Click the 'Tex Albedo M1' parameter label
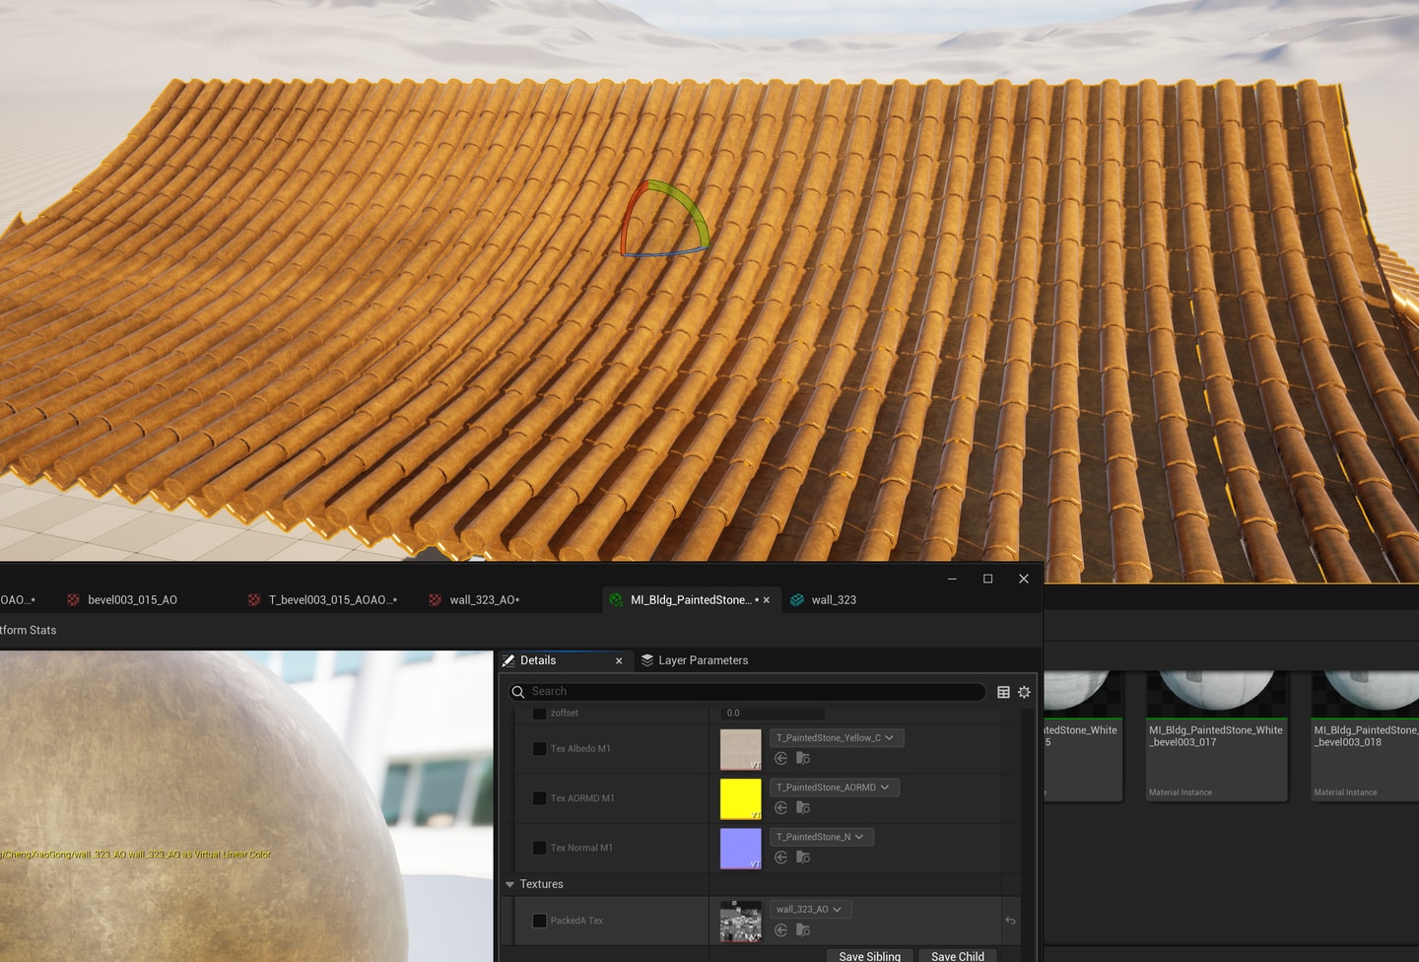This screenshot has height=962, width=1419. [x=580, y=749]
